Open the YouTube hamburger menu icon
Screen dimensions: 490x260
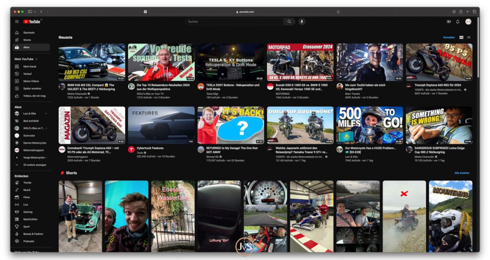17,22
